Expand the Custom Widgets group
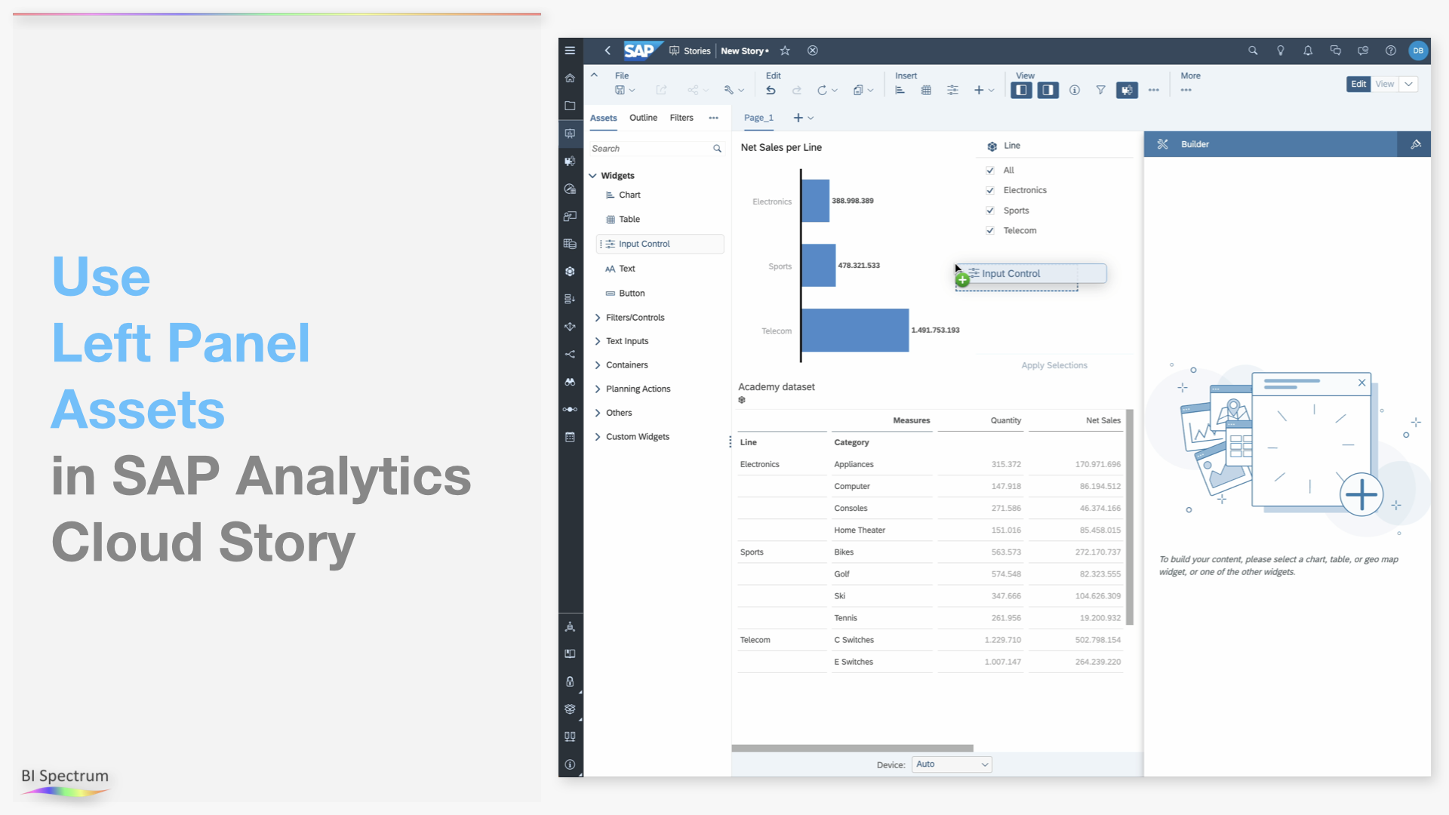This screenshot has height=815, width=1449. point(598,437)
